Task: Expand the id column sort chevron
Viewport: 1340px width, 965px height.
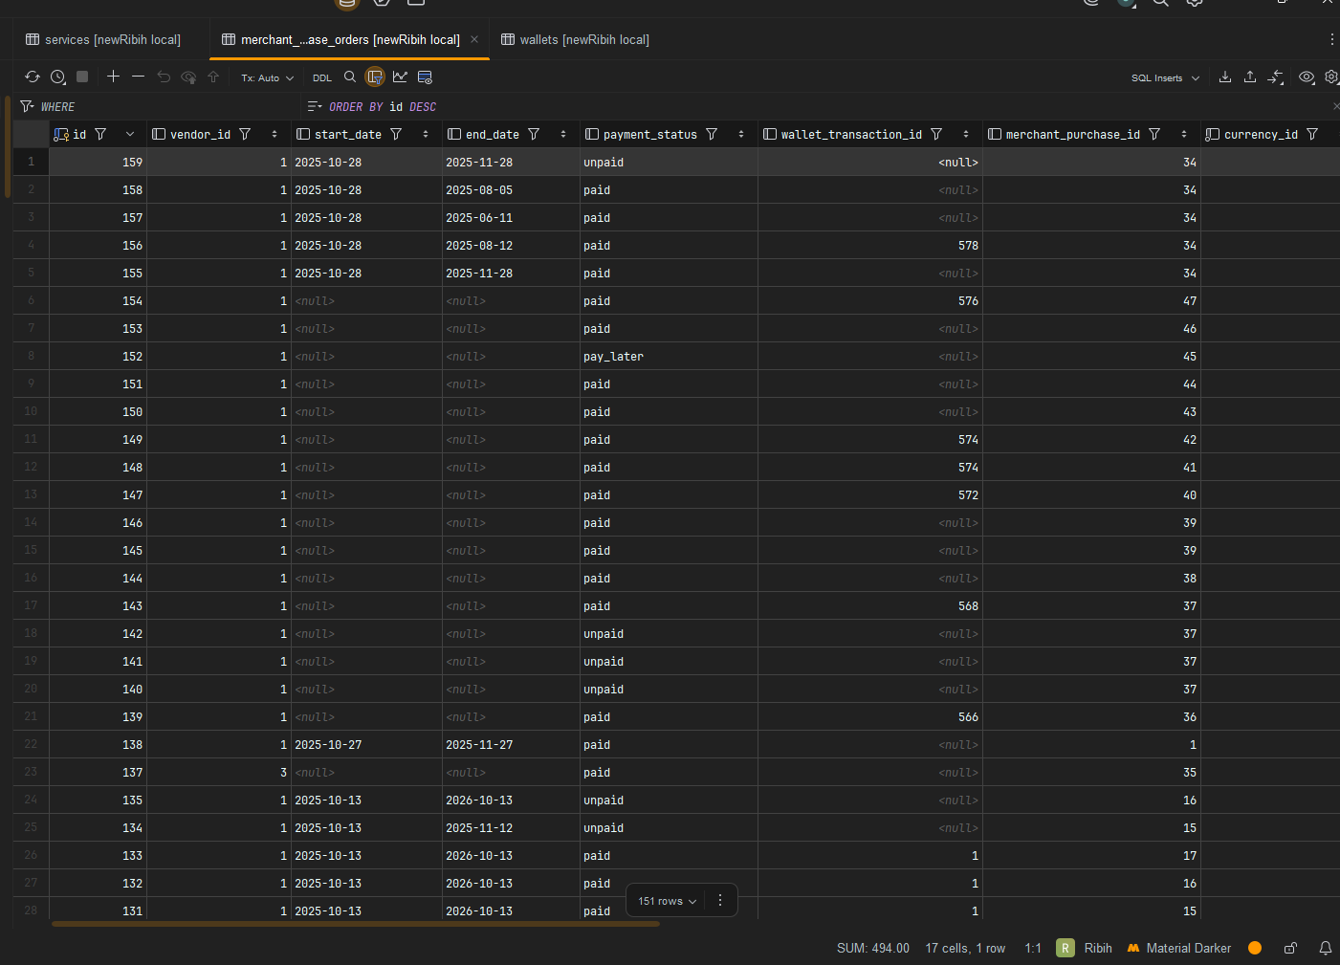Action: (x=130, y=135)
